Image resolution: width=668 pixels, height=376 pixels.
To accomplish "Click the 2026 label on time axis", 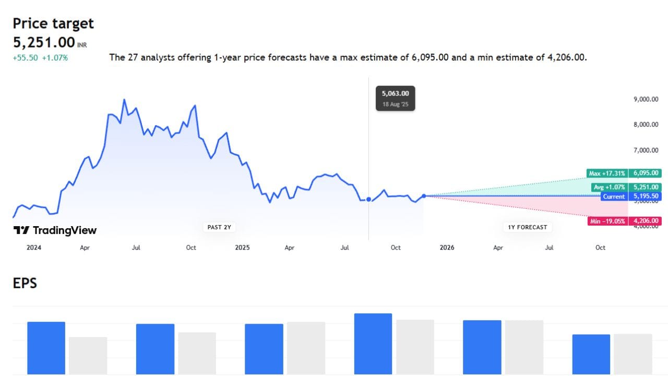I will 447,248.
